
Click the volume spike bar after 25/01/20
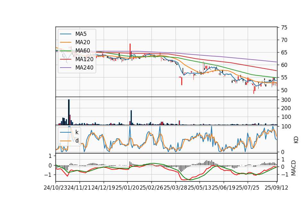coord(131,118)
